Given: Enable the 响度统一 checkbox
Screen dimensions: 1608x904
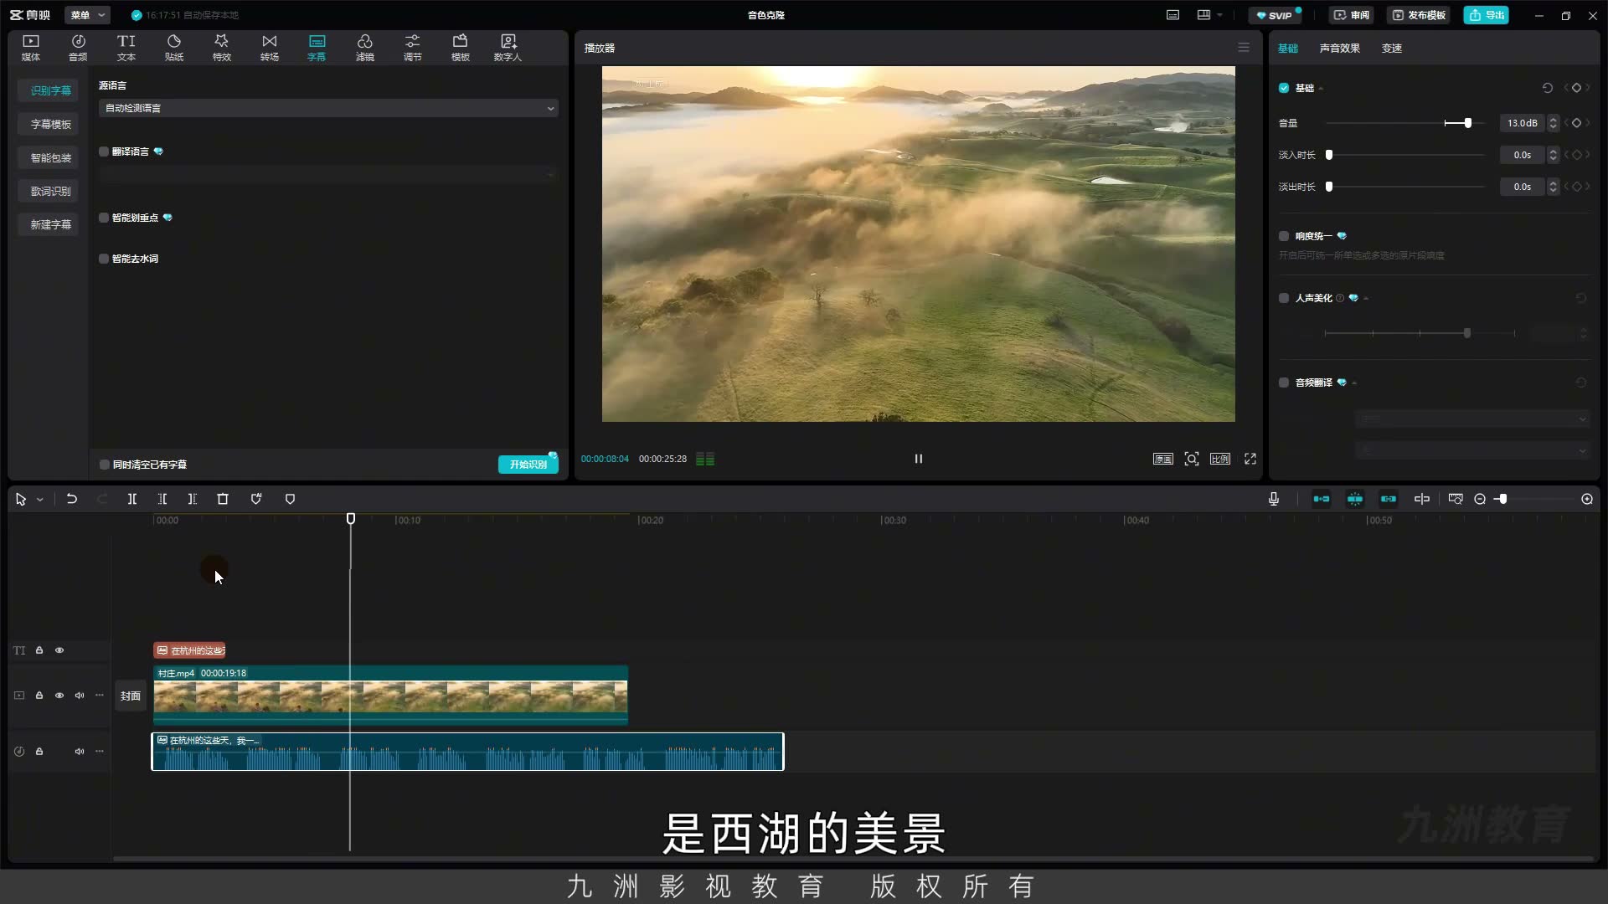Looking at the screenshot, I should tap(1284, 236).
